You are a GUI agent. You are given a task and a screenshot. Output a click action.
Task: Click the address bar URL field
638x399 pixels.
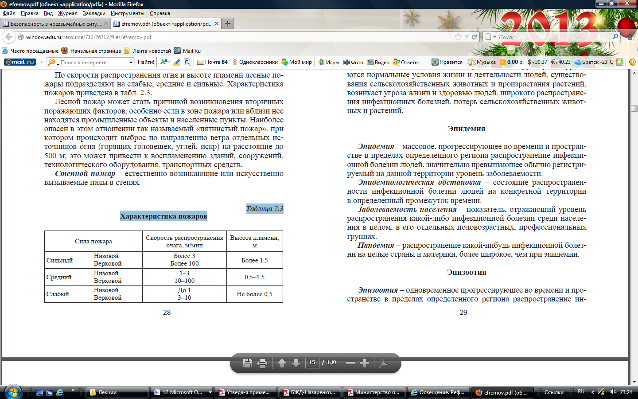(239, 37)
